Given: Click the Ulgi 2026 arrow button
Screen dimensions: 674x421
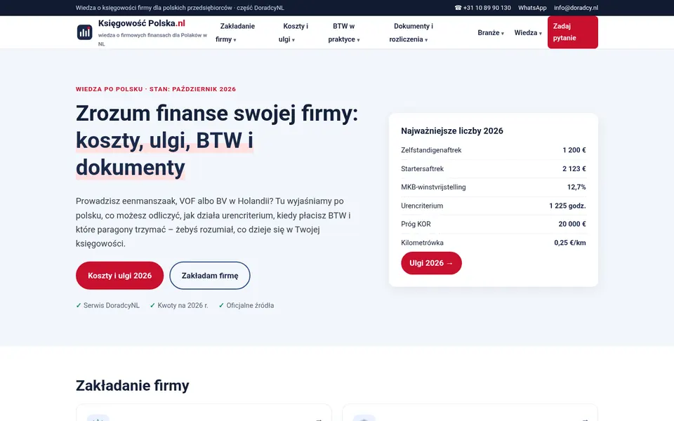Looking at the screenshot, I should [431, 263].
